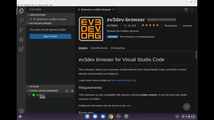
Task: Click the five-star rating
Action: pos(150,25)
